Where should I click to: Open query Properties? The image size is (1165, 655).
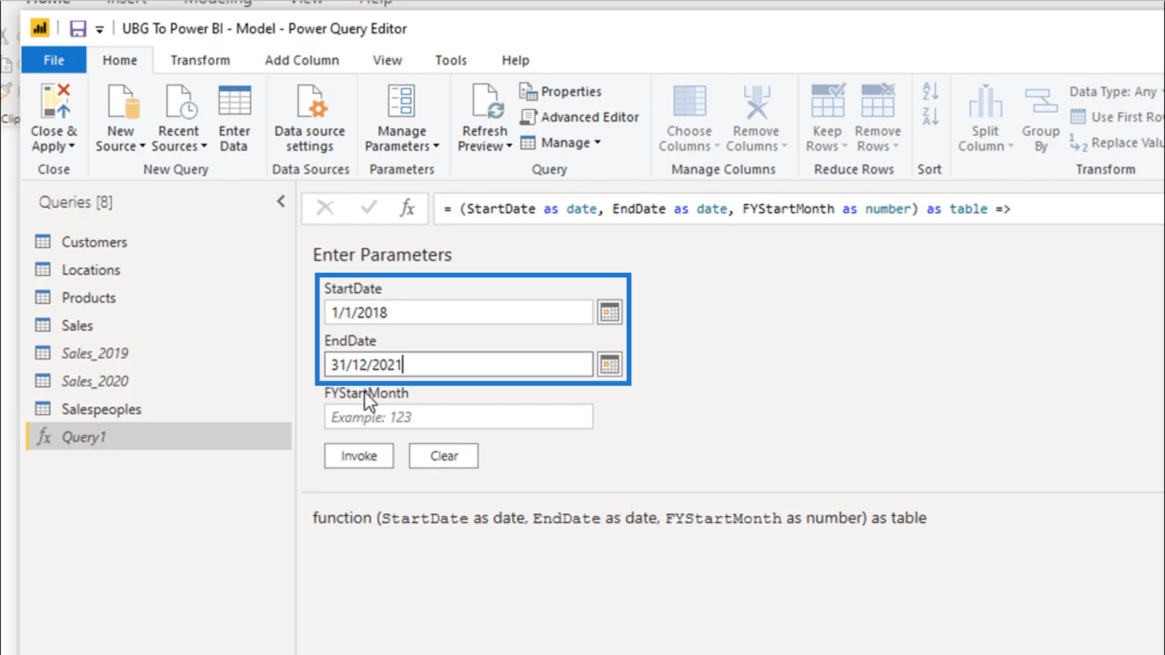(x=560, y=91)
